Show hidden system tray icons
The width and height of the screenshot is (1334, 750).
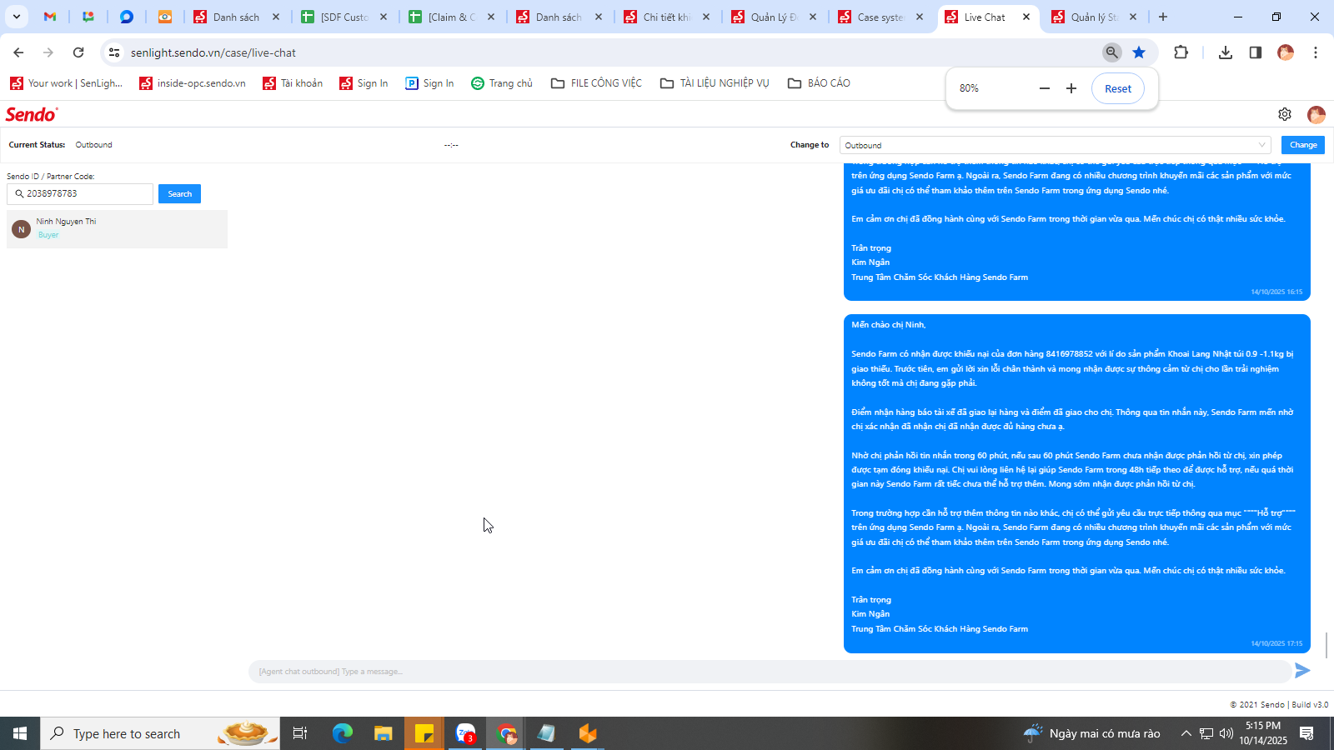(x=1186, y=733)
